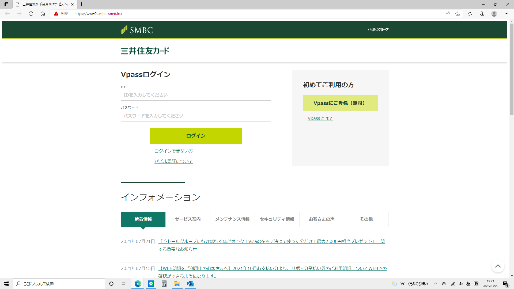Open the ログインできない方 link

[173, 151]
